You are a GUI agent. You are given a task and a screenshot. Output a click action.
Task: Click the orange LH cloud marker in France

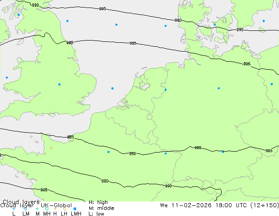click(x=51, y=148)
